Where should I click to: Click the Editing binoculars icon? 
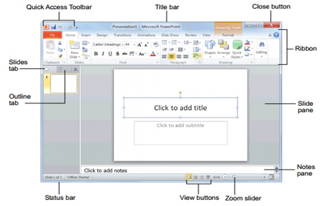click(262, 44)
